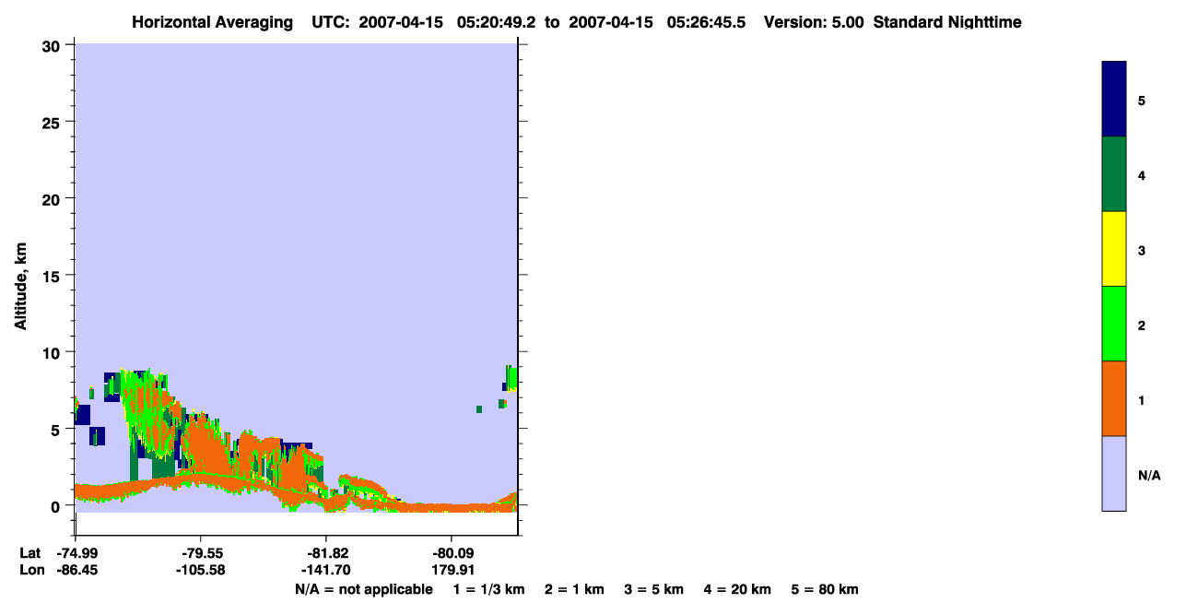Viewport: 1198px width, 615px height.
Task: Click the legend text '1 = 1/3 km'
Action: pyautogui.click(x=488, y=589)
